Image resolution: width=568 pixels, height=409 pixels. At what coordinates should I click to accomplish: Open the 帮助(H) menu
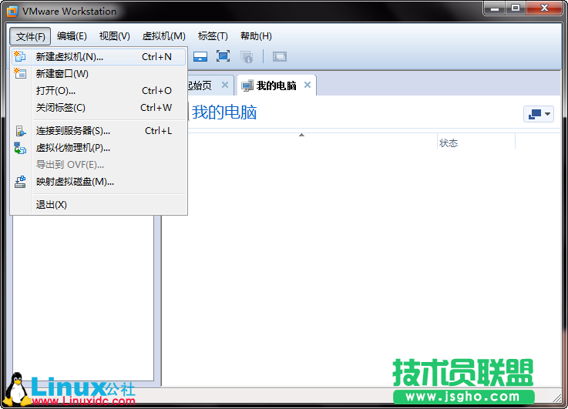coord(256,36)
